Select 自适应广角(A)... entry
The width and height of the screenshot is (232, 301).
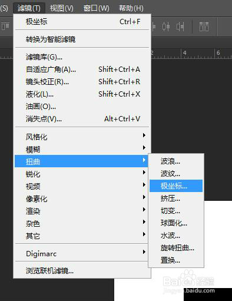[x=82, y=70]
